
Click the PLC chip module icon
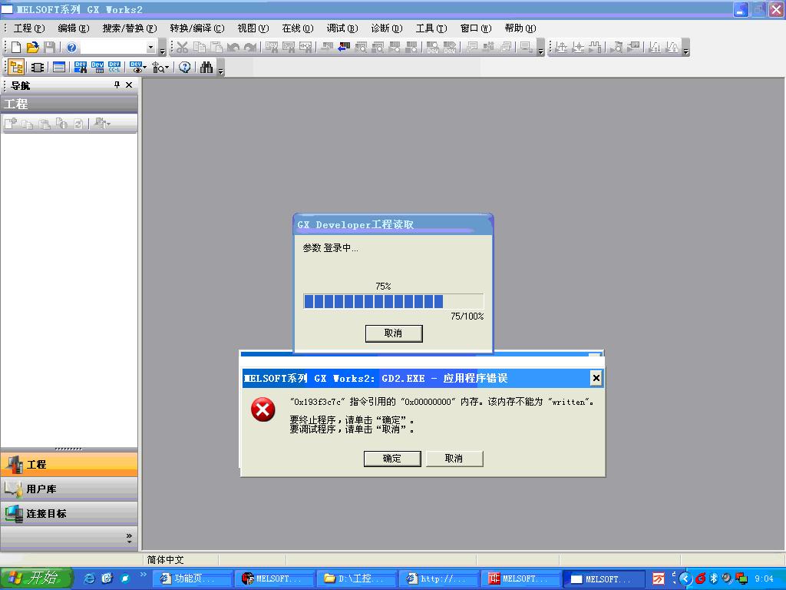(x=37, y=68)
